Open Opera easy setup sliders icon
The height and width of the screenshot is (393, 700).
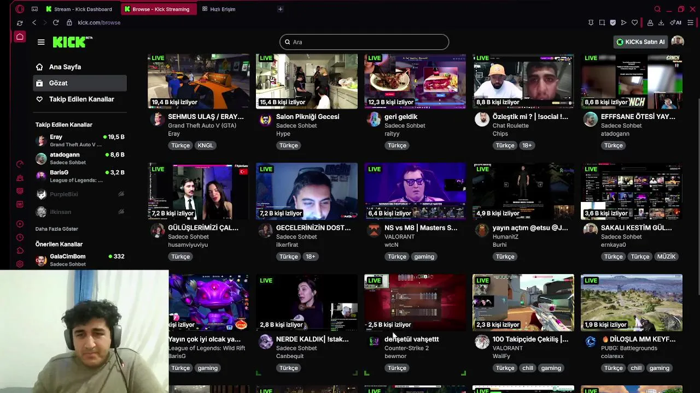[690, 22]
